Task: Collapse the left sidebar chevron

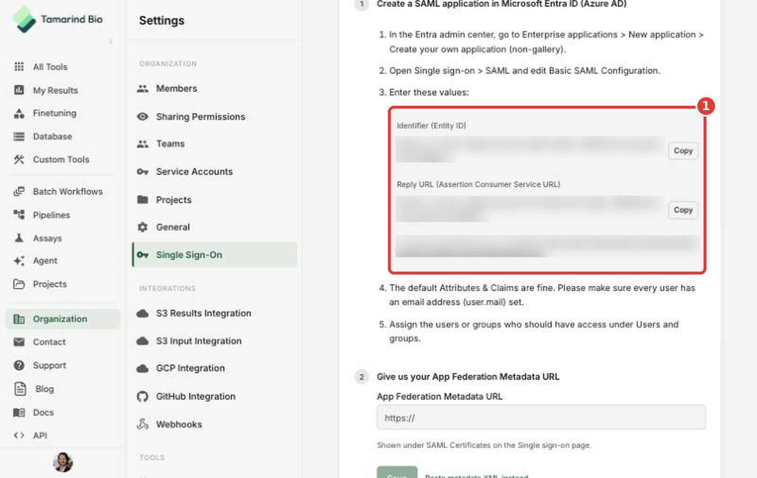Action: 111,42
